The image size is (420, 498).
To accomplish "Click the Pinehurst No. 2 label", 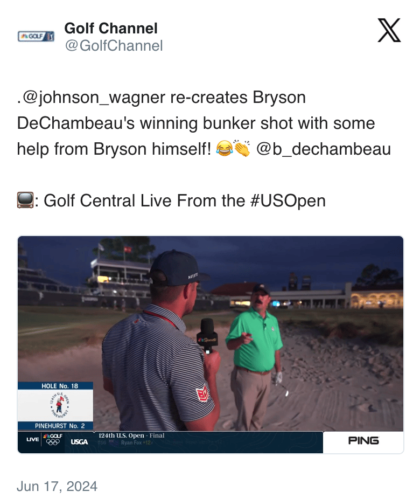I will tap(60, 426).
